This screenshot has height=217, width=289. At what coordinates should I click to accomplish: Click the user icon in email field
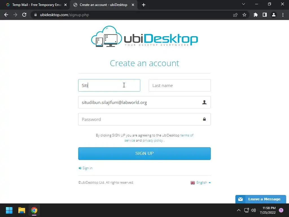click(x=204, y=102)
